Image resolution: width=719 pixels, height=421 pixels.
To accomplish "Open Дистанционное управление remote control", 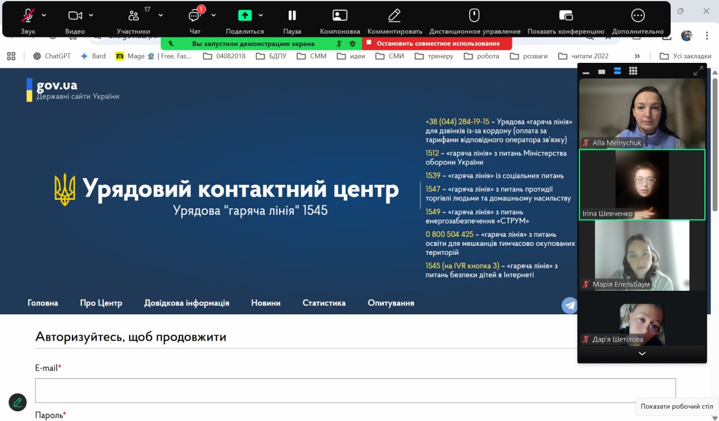I will 475,16.
